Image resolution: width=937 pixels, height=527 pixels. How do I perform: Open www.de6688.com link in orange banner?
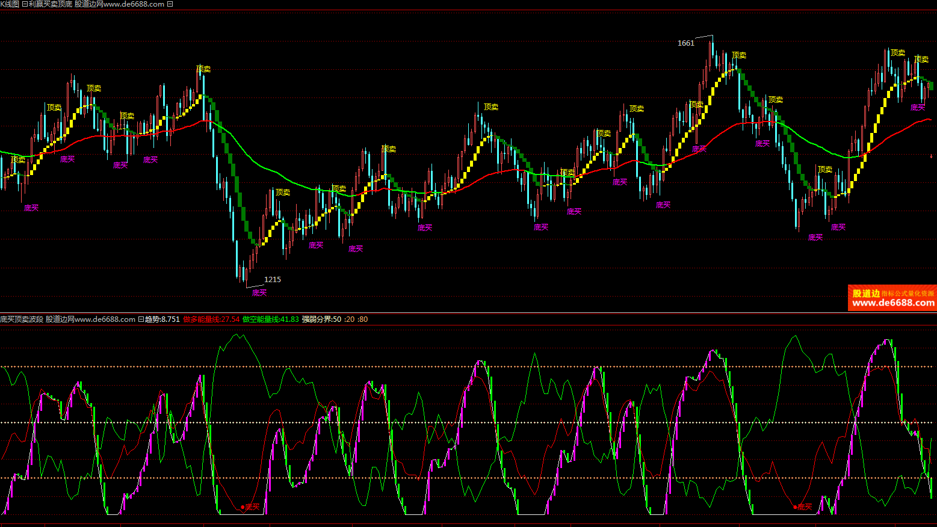[x=893, y=303]
